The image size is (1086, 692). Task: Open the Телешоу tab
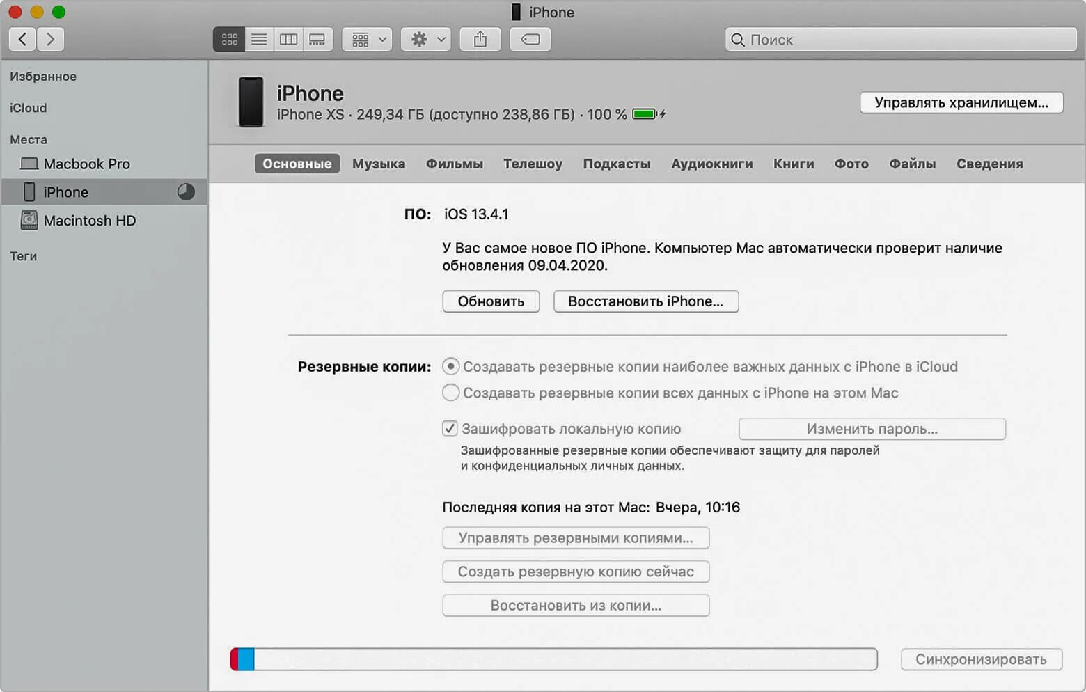pyautogui.click(x=533, y=164)
